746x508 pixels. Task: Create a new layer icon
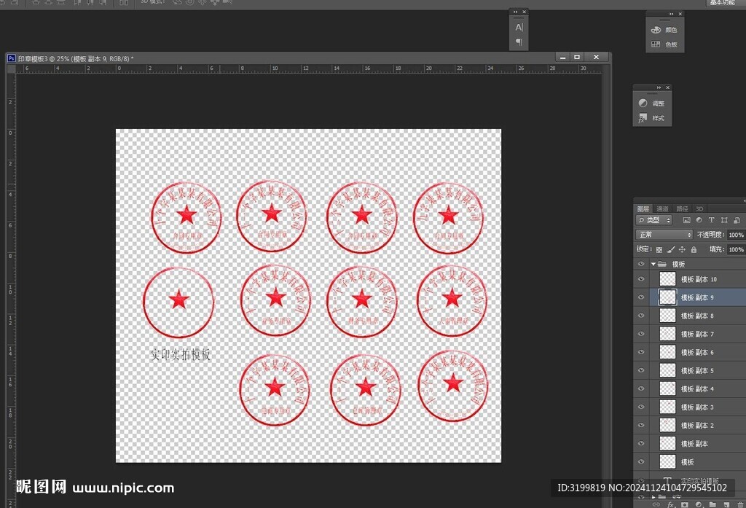click(x=726, y=504)
